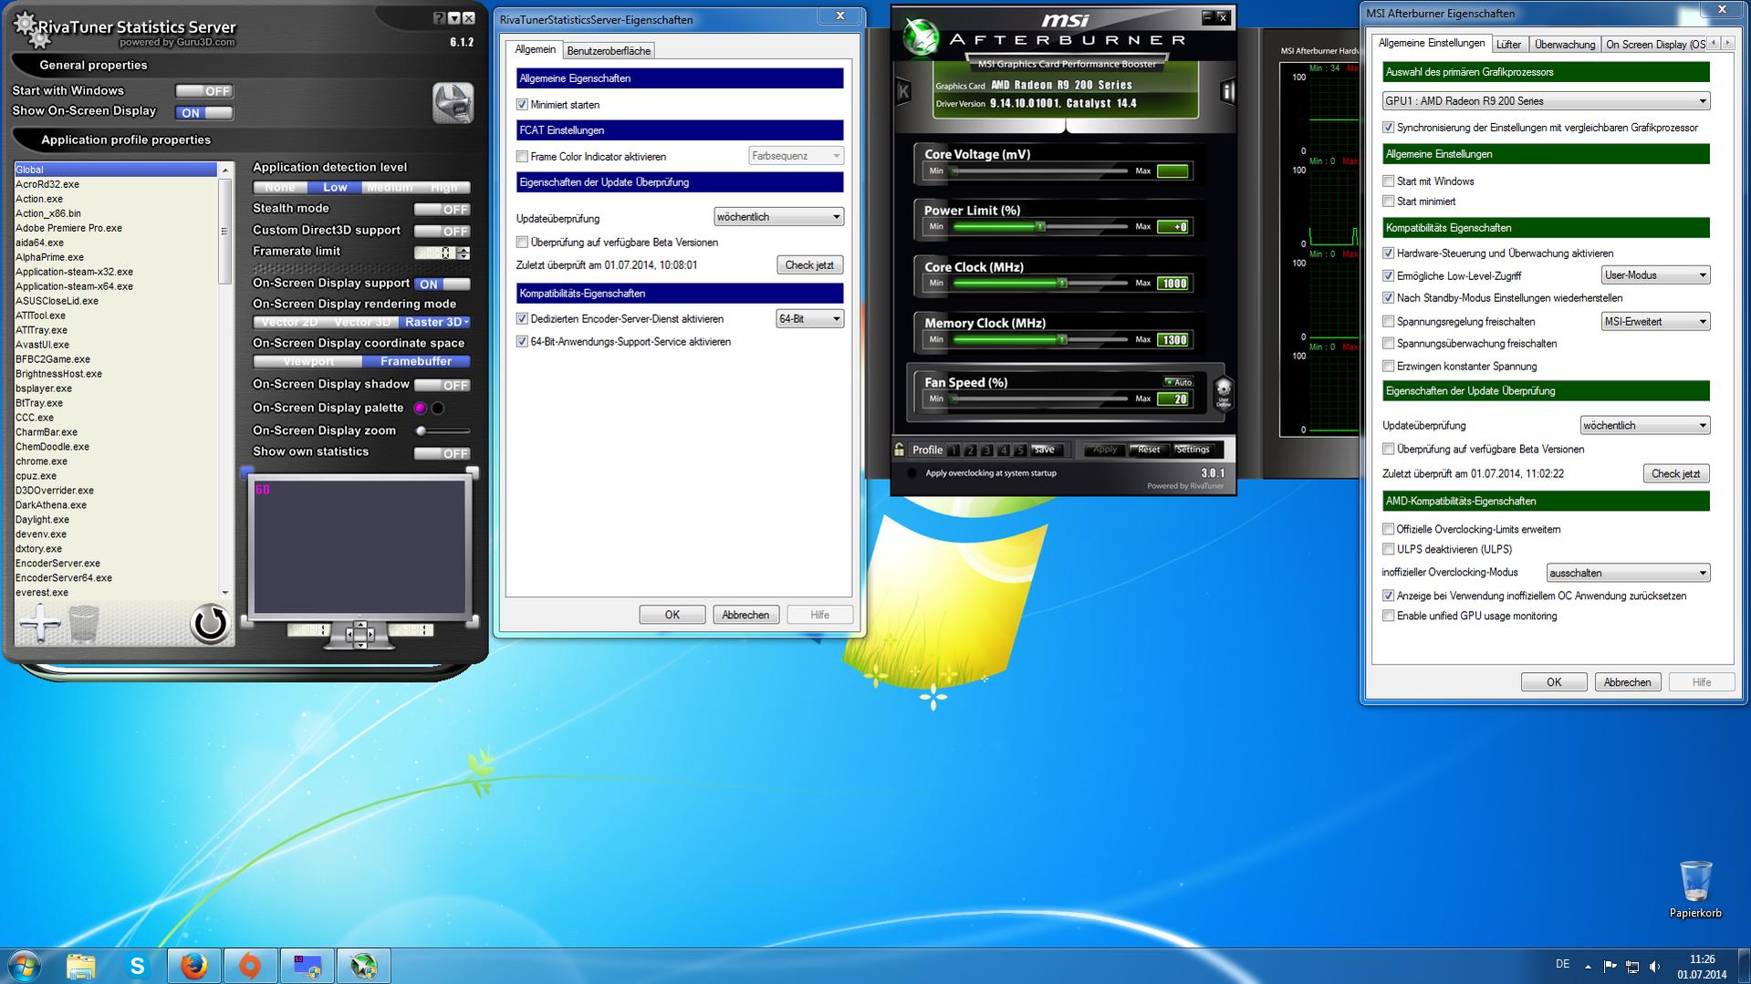This screenshot has width=1751, height=984.
Task: Open Skype from the taskbar
Action: [x=137, y=966]
